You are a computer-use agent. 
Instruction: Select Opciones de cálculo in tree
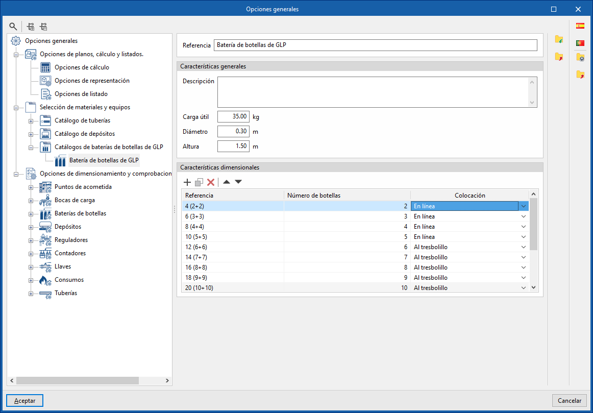pyautogui.click(x=82, y=67)
